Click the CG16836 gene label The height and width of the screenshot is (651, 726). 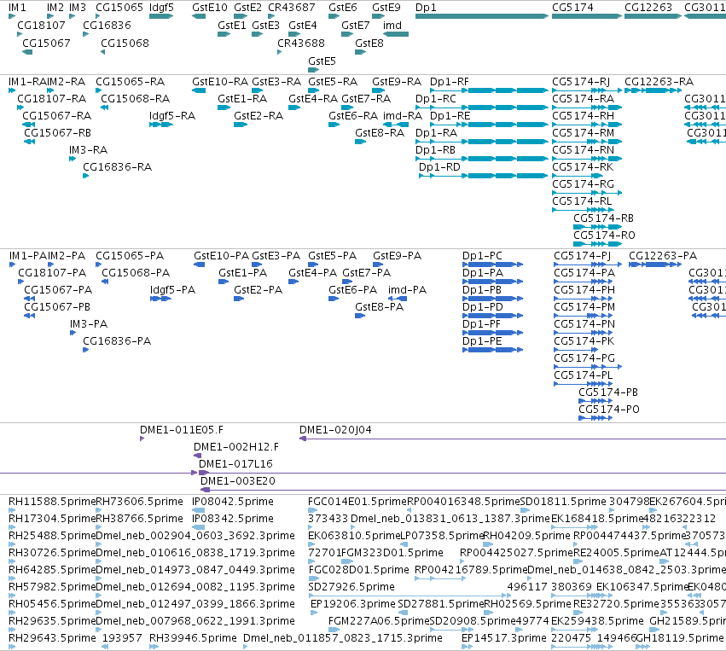107,25
